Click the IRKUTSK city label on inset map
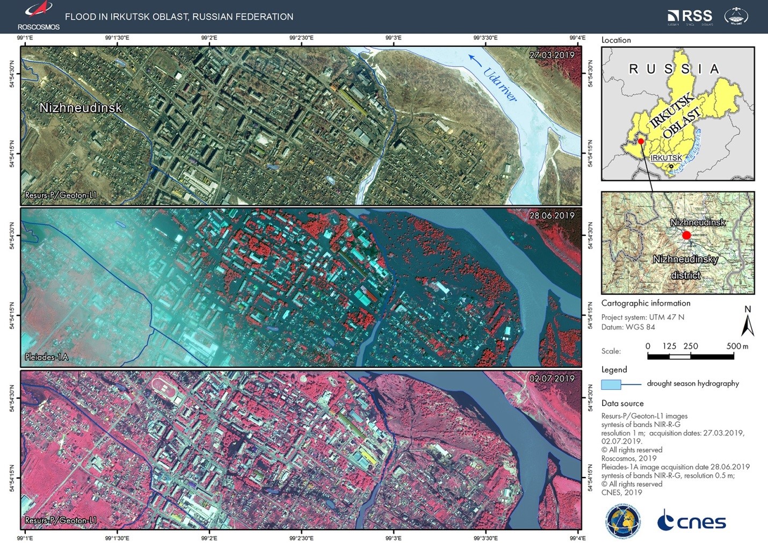The image size is (768, 543). pos(666,158)
